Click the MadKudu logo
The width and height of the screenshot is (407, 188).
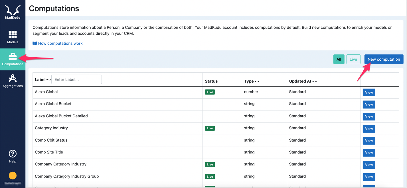(x=13, y=12)
